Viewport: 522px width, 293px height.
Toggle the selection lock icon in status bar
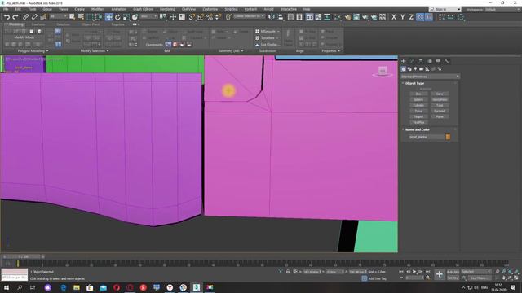click(x=288, y=272)
